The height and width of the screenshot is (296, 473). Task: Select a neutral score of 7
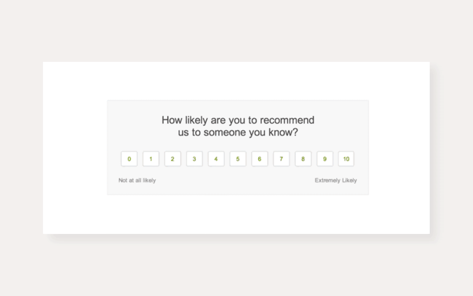click(x=281, y=159)
